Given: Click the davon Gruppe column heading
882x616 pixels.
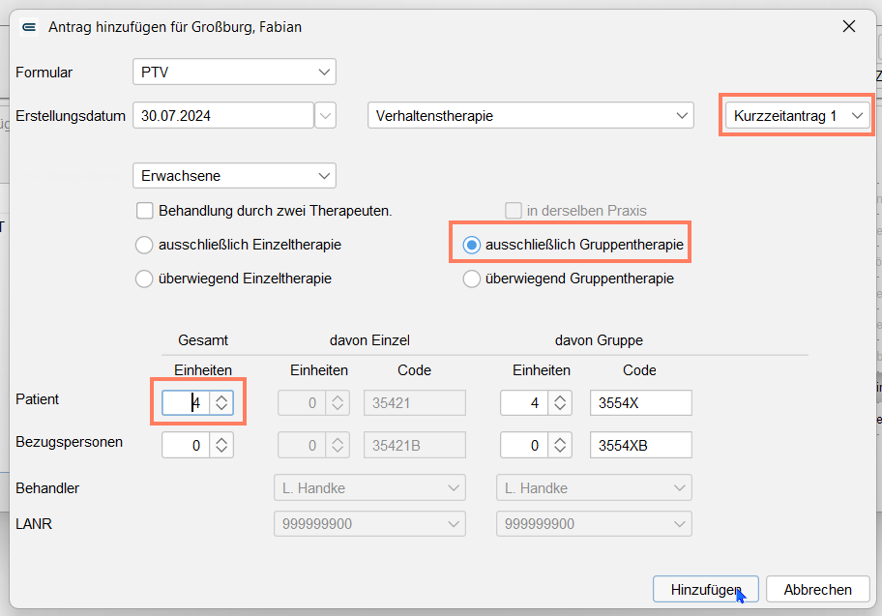Looking at the screenshot, I should coord(599,340).
